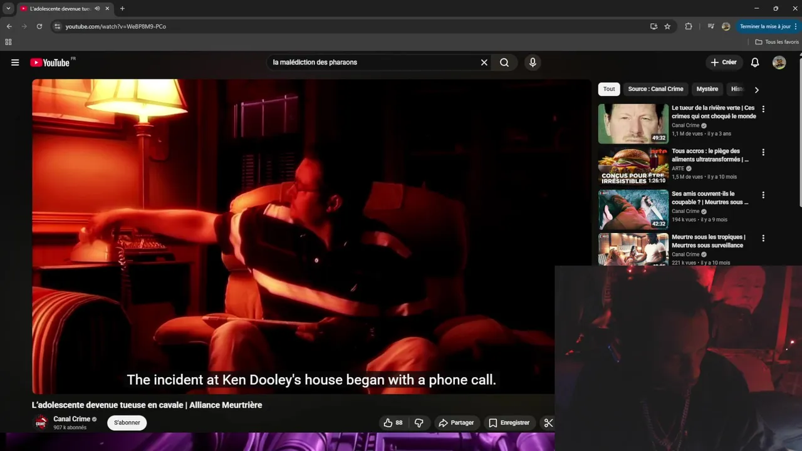Show next filter chips with right chevron
Image resolution: width=802 pixels, height=451 pixels.
[x=756, y=90]
